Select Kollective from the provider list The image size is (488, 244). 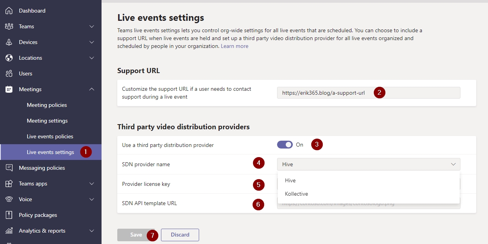coord(296,194)
